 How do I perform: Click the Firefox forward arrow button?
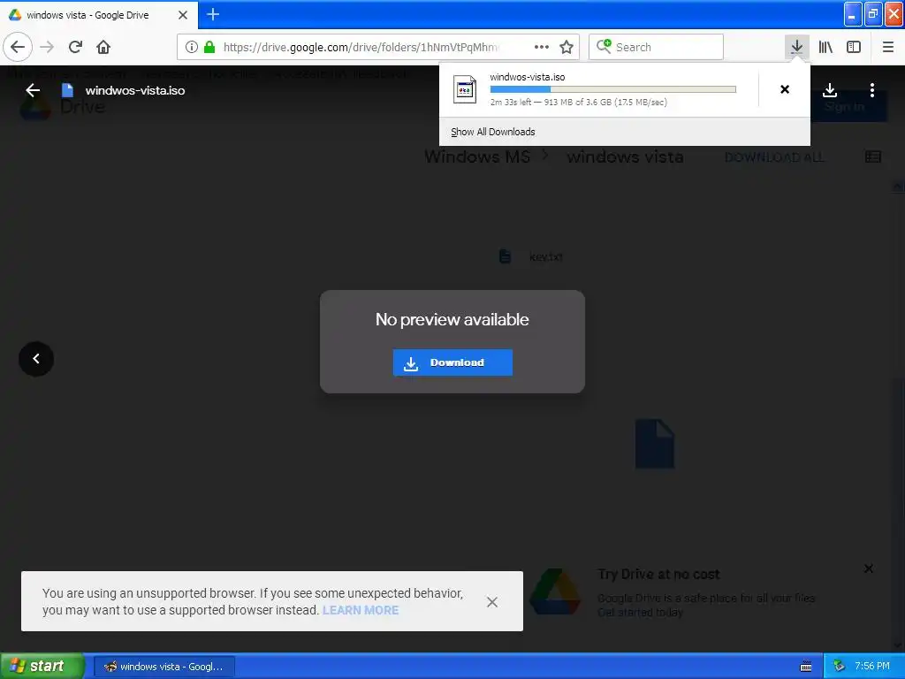(x=47, y=47)
